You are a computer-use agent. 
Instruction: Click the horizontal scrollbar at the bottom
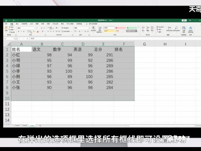click(x=162, y=126)
